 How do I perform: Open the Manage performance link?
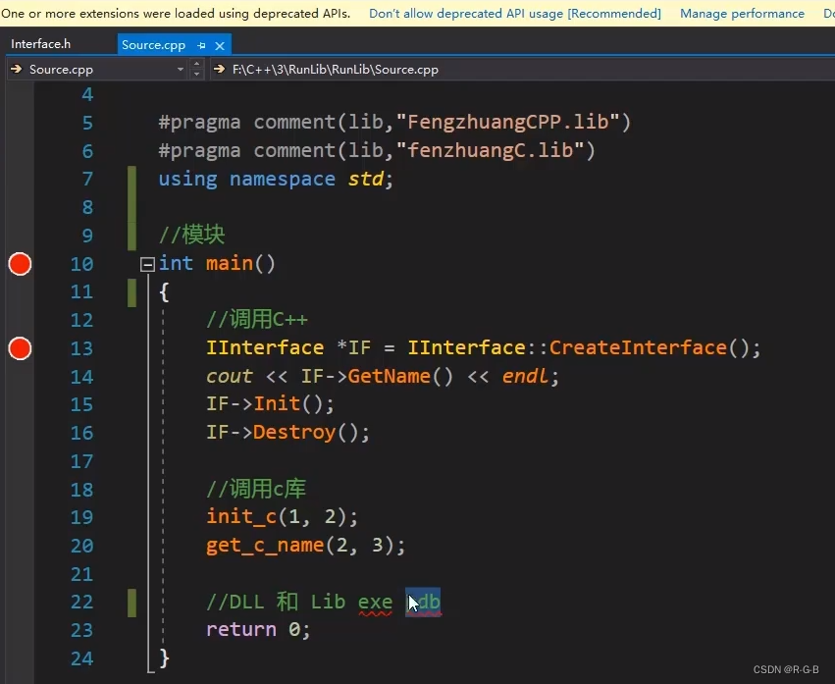point(742,13)
